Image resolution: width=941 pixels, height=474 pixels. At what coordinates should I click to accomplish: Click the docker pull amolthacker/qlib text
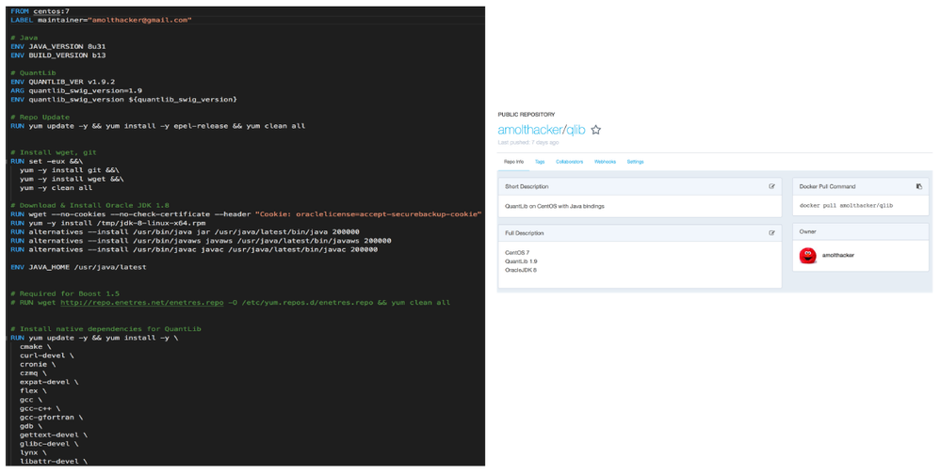point(846,206)
